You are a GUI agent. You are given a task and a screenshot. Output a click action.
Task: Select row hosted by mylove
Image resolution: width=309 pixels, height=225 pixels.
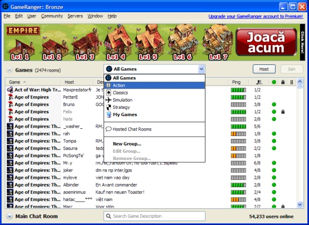(151, 178)
